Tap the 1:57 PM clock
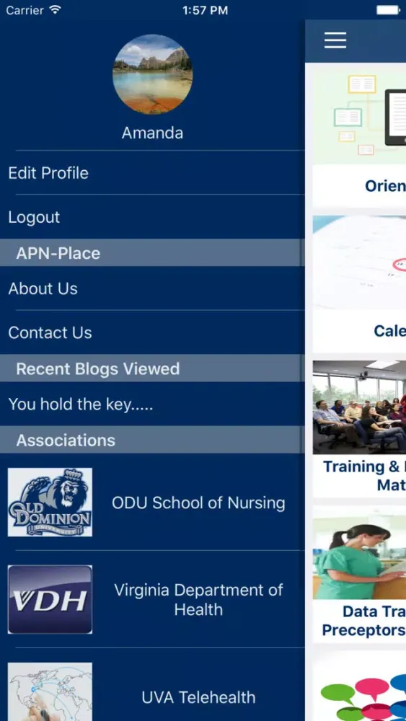Screen dimensions: 406x721 click(205, 10)
